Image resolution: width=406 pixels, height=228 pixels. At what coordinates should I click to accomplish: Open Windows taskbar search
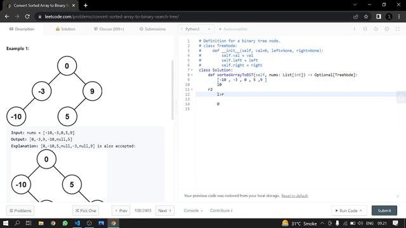[x=17, y=223]
